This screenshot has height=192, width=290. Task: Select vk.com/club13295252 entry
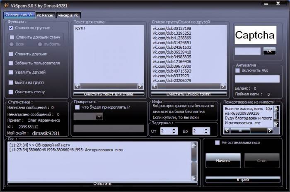tap(172, 33)
